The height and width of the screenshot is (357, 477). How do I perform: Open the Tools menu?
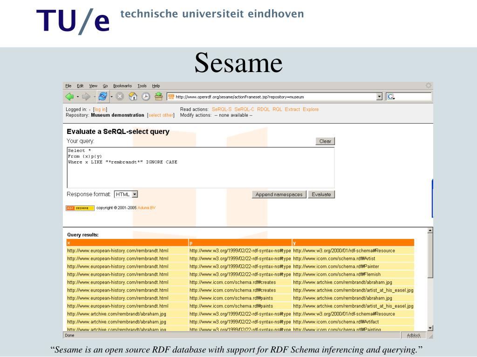click(142, 86)
